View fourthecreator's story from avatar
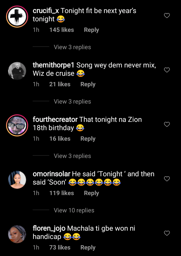 click(x=17, y=125)
